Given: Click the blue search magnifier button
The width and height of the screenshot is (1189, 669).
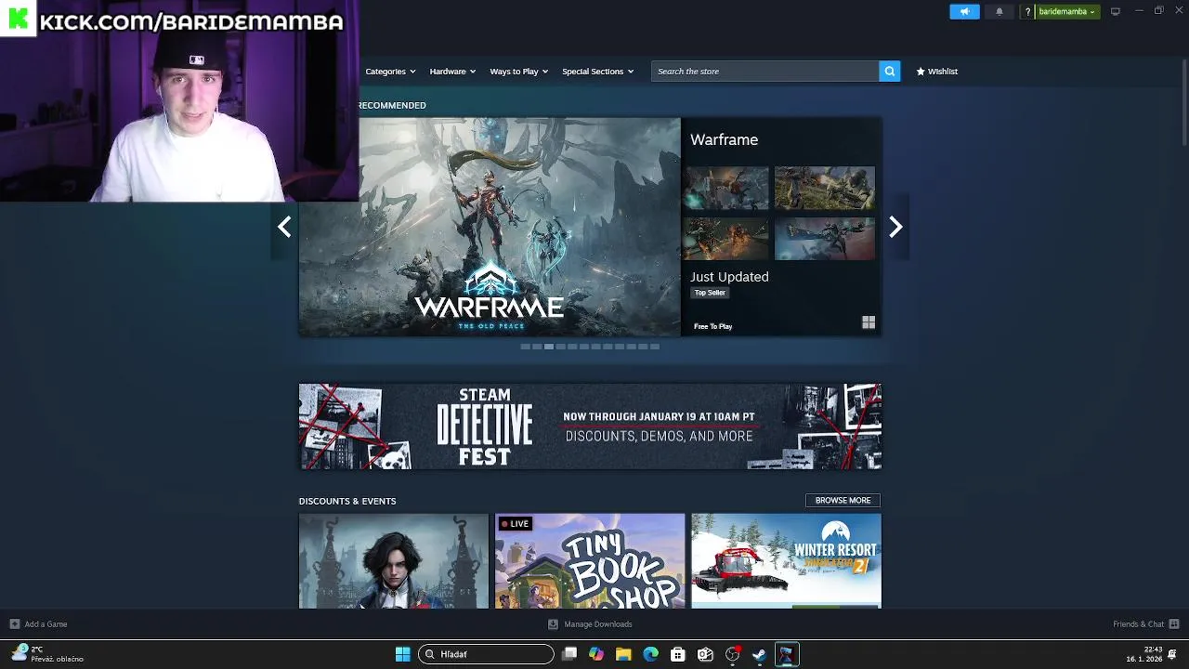Looking at the screenshot, I should tap(890, 71).
